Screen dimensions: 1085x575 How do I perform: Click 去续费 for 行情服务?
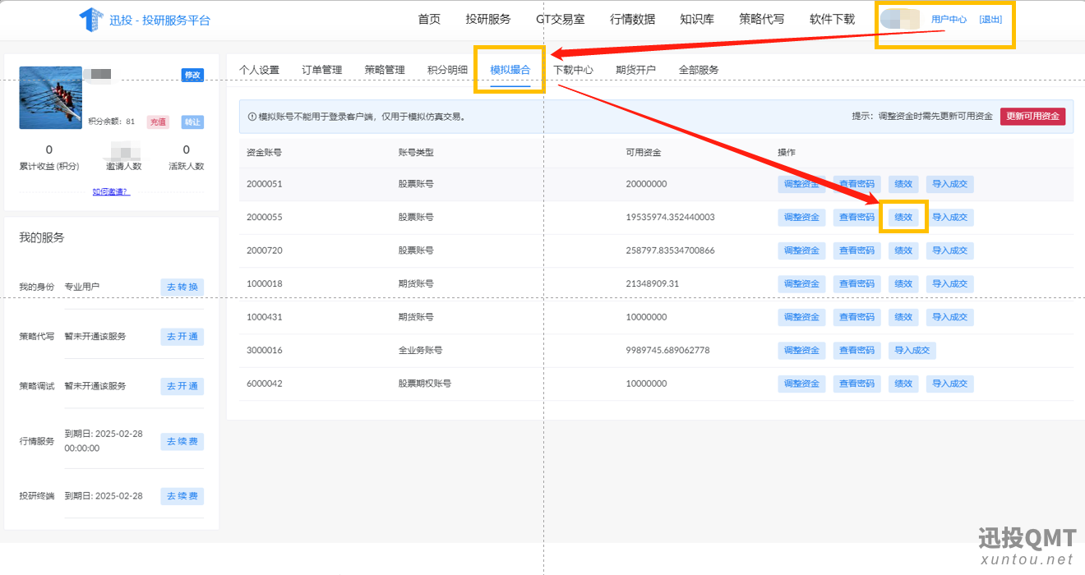(182, 442)
